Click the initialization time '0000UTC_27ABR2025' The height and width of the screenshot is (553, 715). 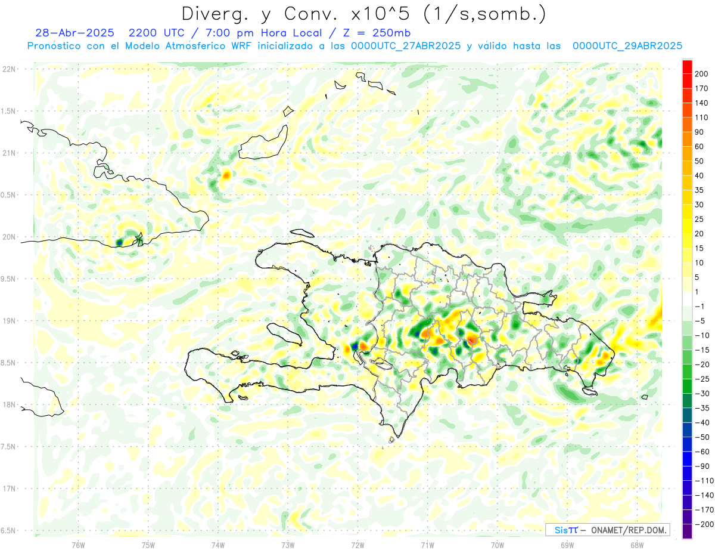point(405,46)
